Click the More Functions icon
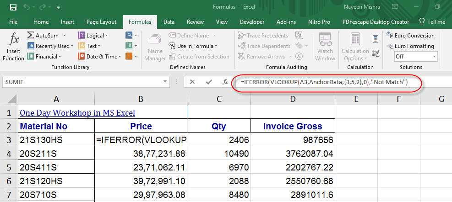Image resolution: width=452 pixels, height=202 pixels. 129,56
